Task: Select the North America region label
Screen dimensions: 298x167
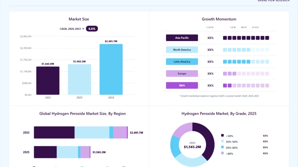Action: pos(182,50)
